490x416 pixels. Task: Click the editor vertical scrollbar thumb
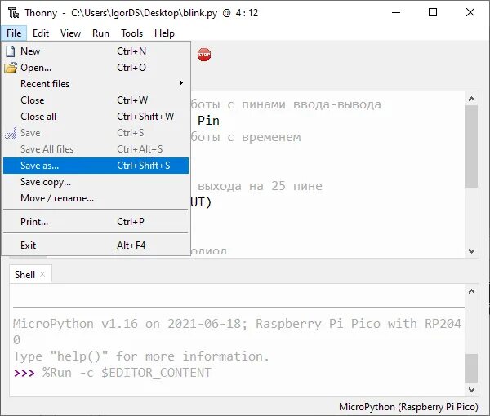(x=472, y=146)
